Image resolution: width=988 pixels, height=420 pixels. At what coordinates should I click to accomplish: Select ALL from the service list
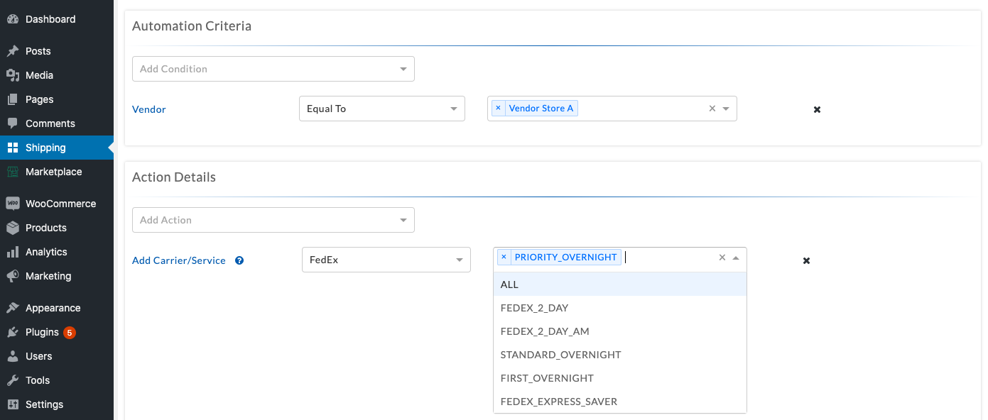click(x=620, y=284)
